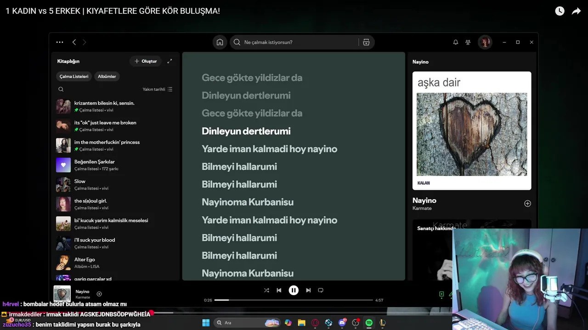Screen dimensions: 588x330
Task: Open Nayino song title in sidebar
Action: (424, 200)
